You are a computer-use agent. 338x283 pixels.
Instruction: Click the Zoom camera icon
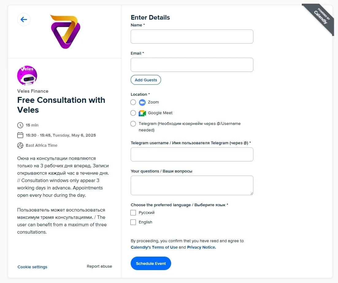pos(142,102)
